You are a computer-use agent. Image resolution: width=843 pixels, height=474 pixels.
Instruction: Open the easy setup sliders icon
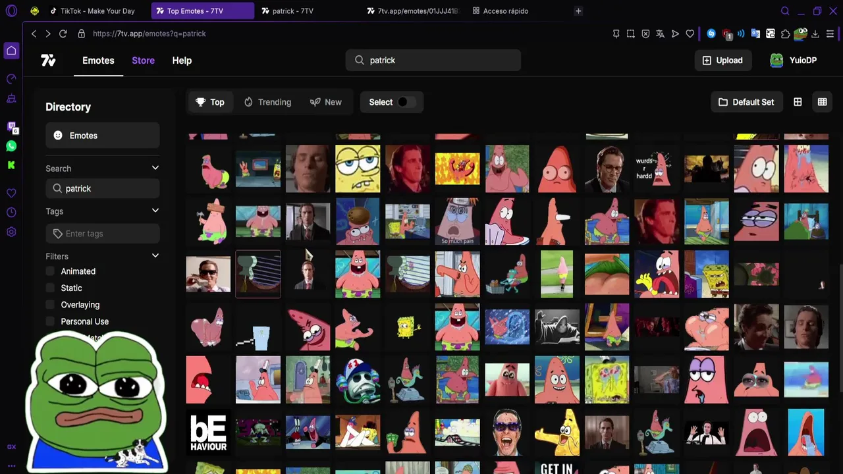pos(830,34)
